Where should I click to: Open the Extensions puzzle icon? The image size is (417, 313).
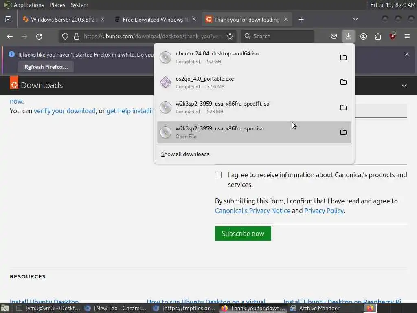click(x=378, y=36)
